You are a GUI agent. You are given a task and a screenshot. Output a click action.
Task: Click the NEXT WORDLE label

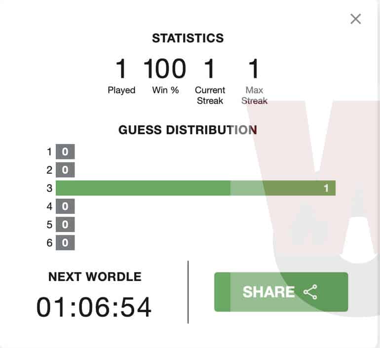(x=95, y=276)
